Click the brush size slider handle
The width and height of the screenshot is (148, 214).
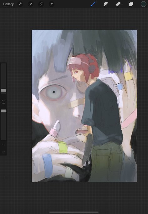[x=3, y=90]
